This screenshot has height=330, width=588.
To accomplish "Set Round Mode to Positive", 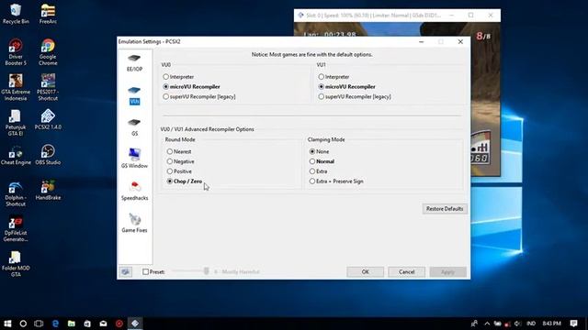I will [x=179, y=171].
